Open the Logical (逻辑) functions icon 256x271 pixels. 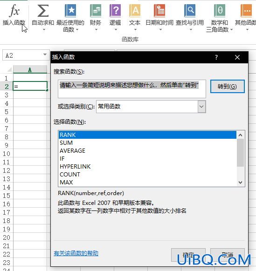(115, 11)
